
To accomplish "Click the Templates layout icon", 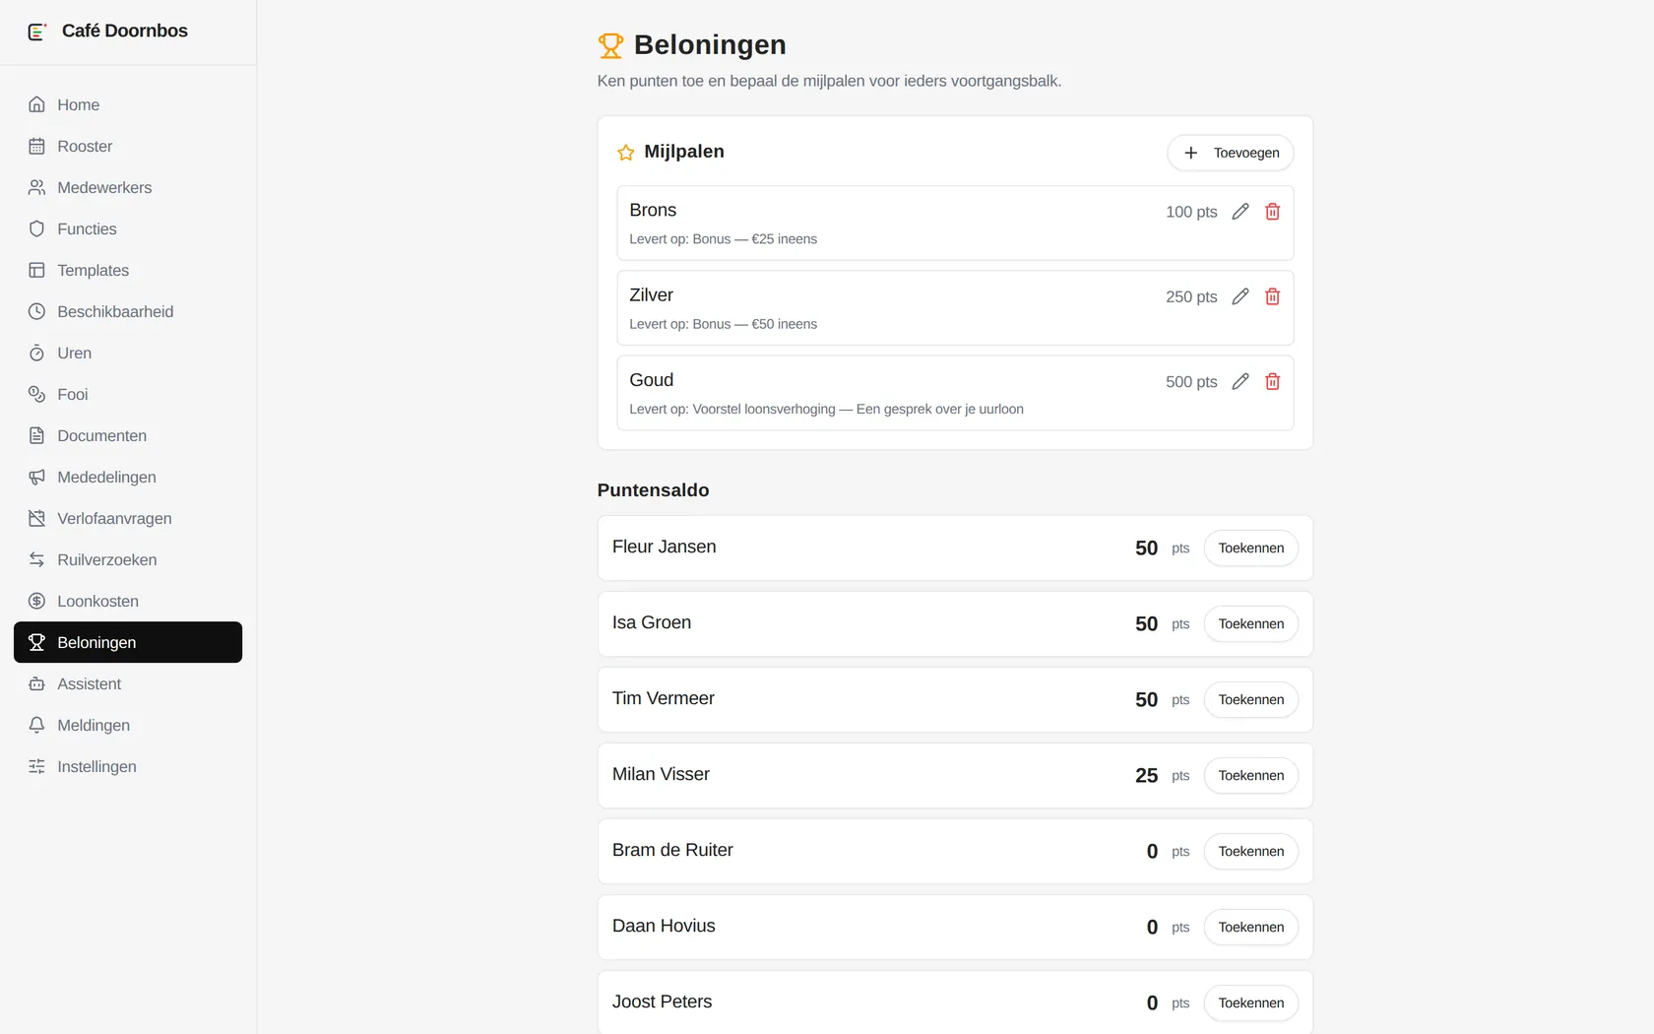I will click(36, 270).
